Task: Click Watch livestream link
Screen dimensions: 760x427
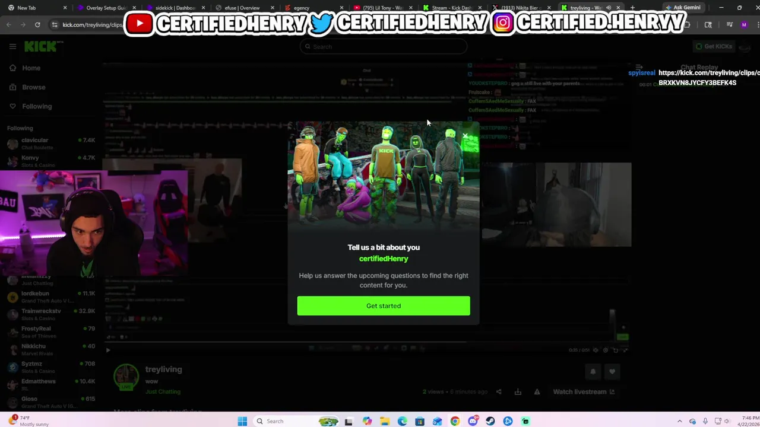Action: 584,392
